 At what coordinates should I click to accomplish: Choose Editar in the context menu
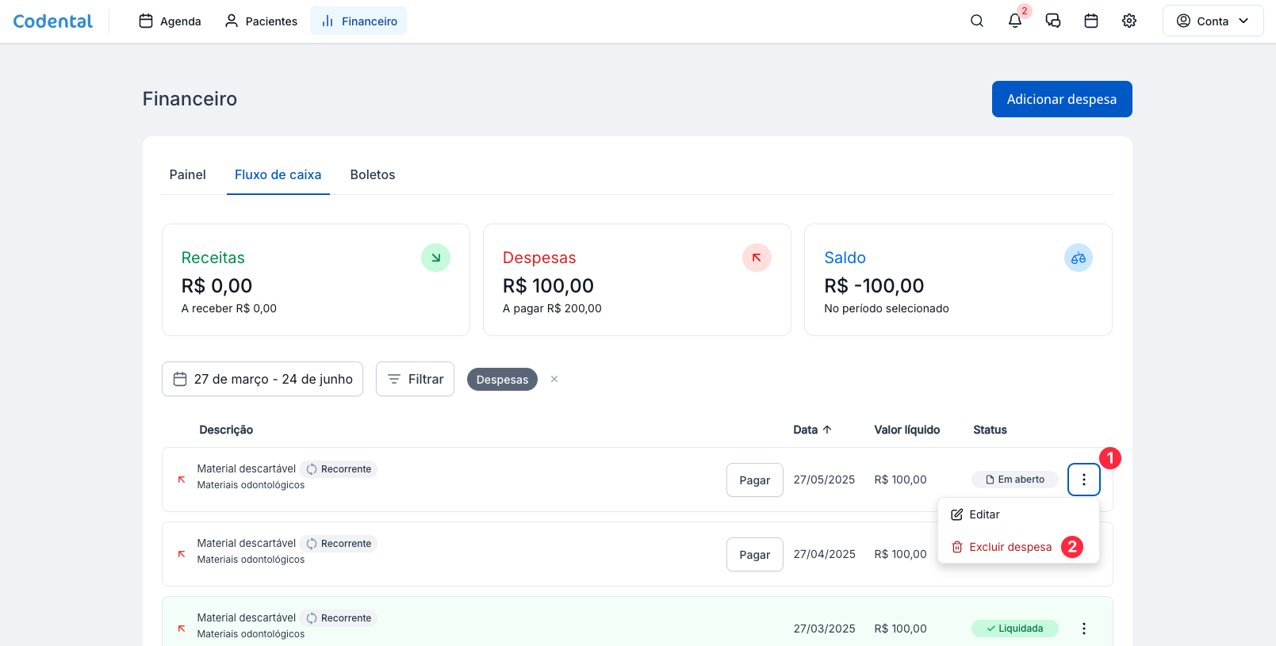tap(984, 514)
